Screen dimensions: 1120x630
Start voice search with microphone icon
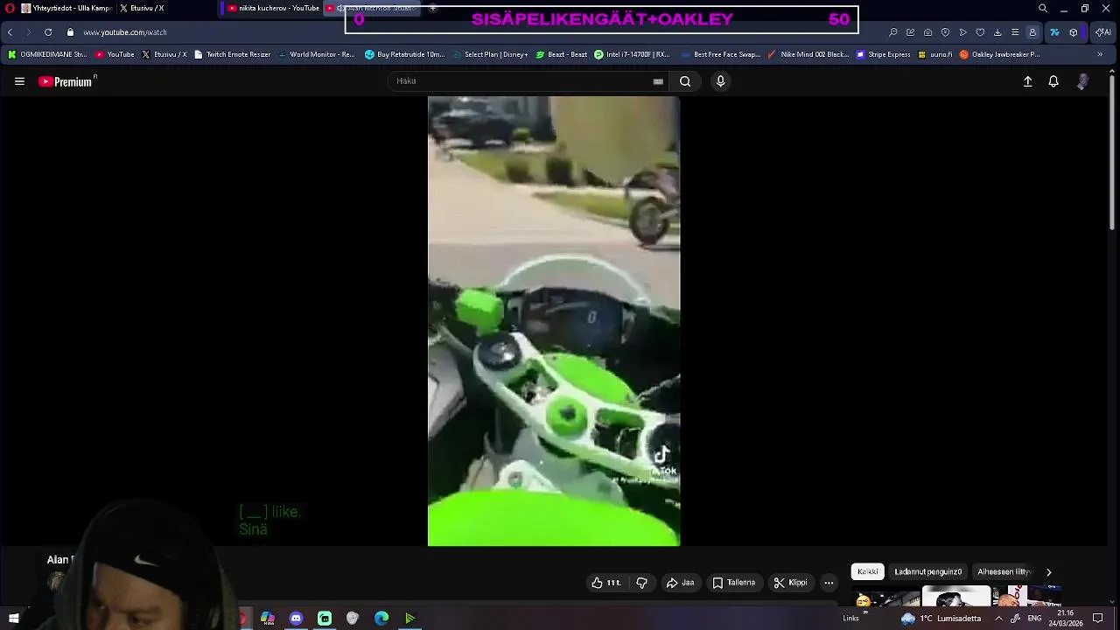point(720,81)
